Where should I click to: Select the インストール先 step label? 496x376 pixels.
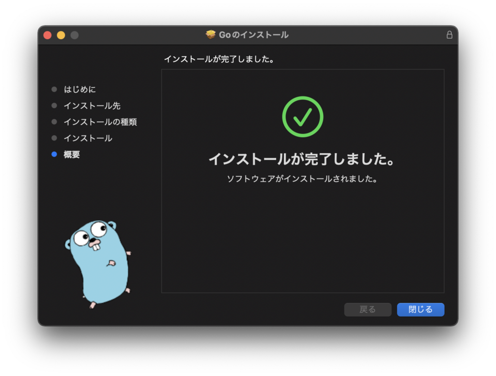(92, 106)
